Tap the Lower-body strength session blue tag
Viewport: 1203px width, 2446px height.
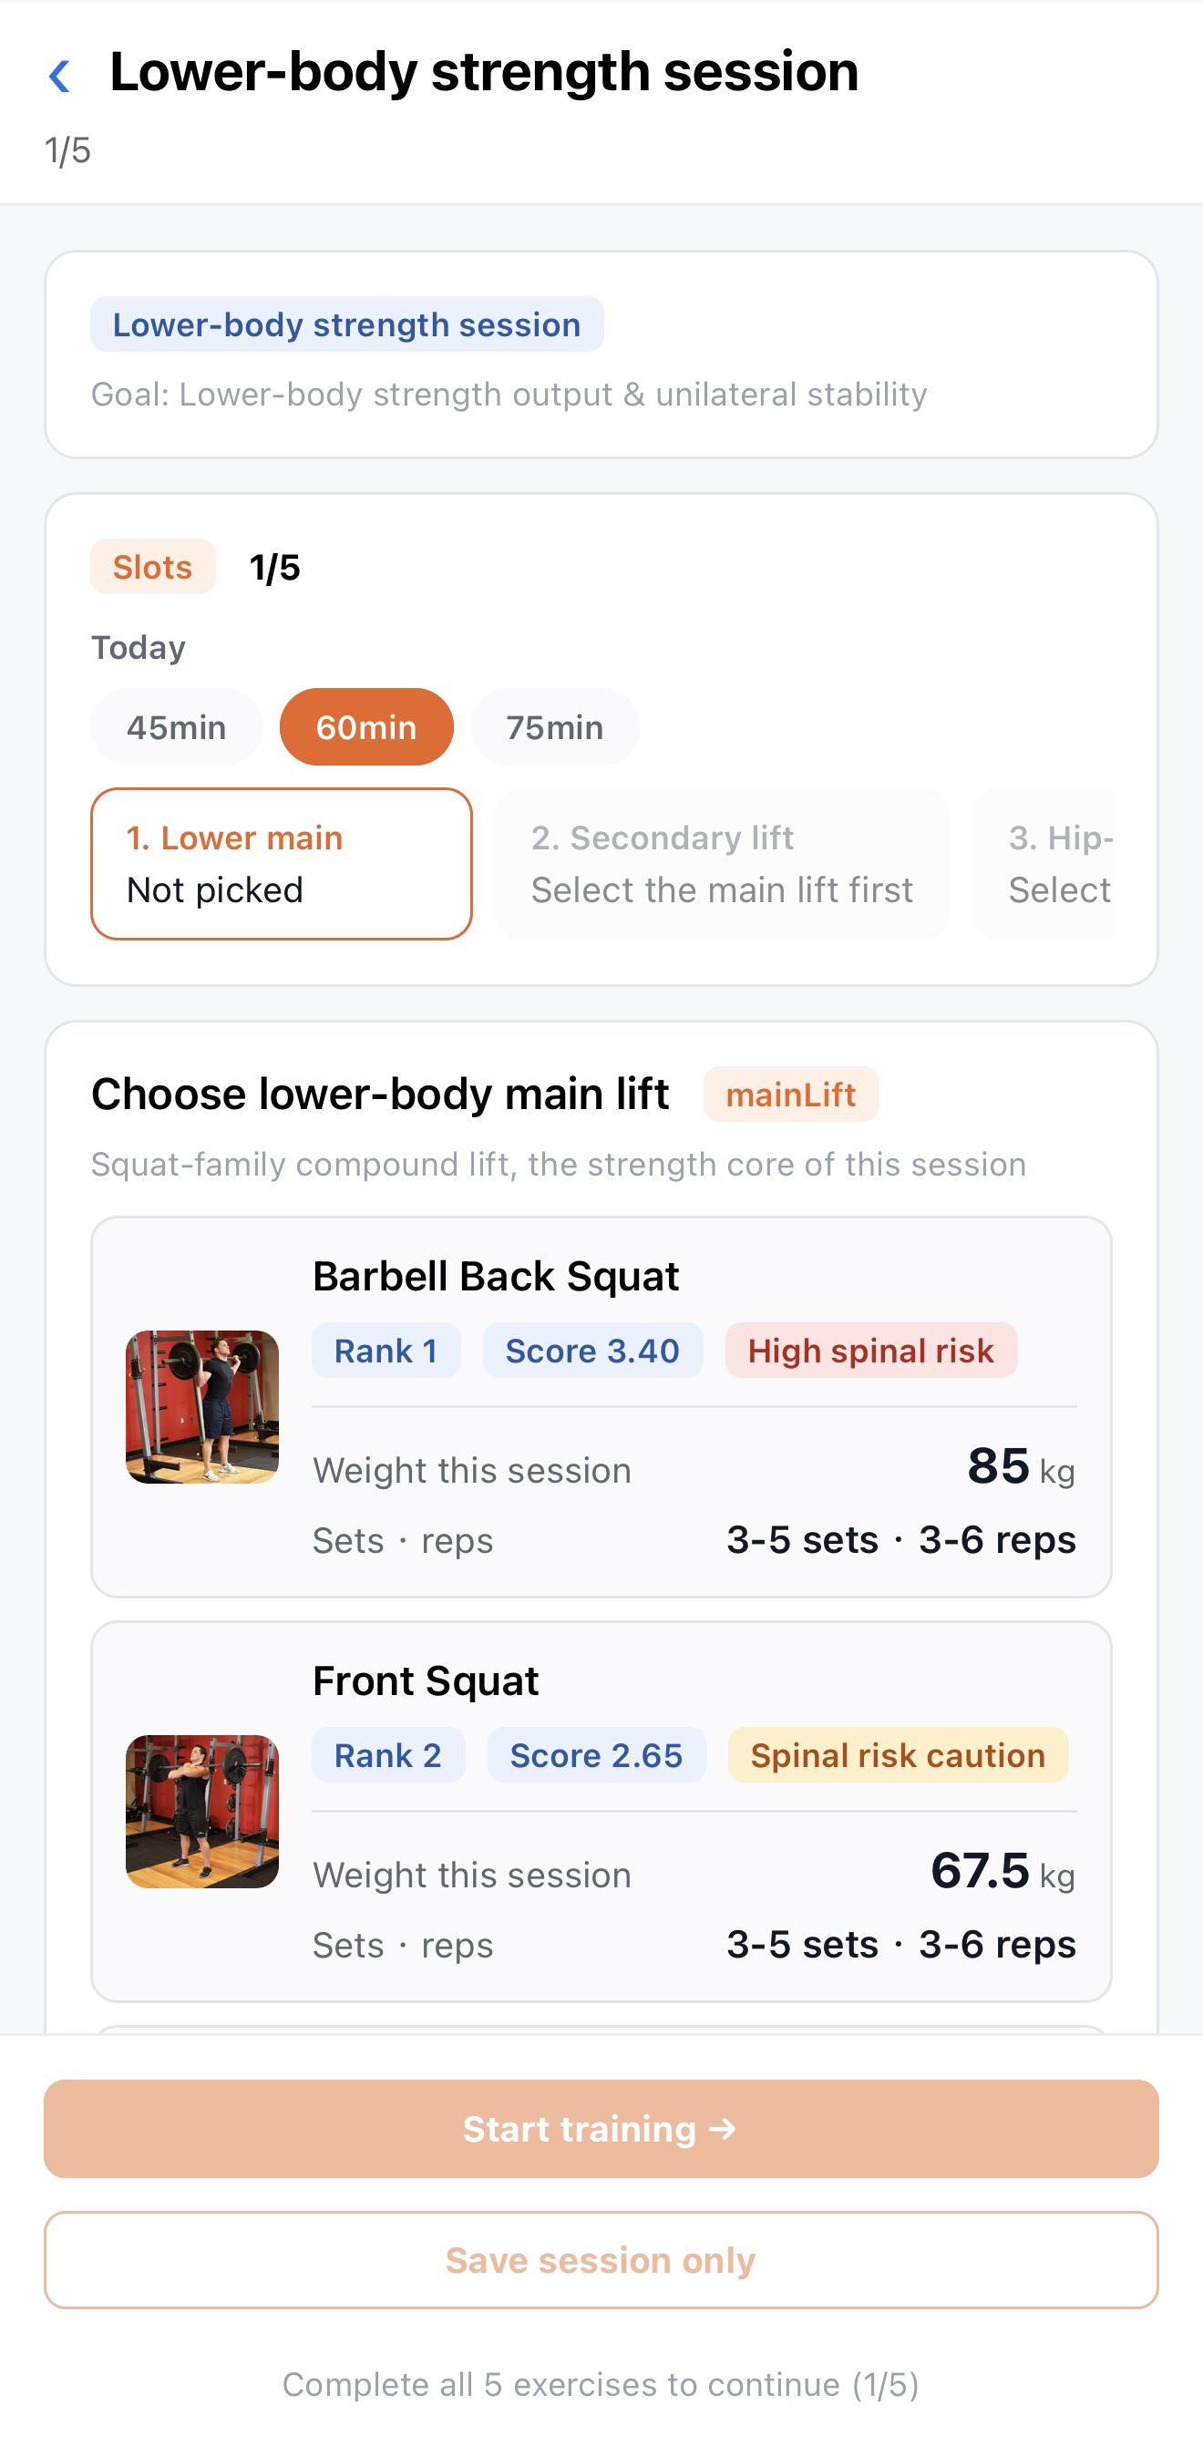346,324
